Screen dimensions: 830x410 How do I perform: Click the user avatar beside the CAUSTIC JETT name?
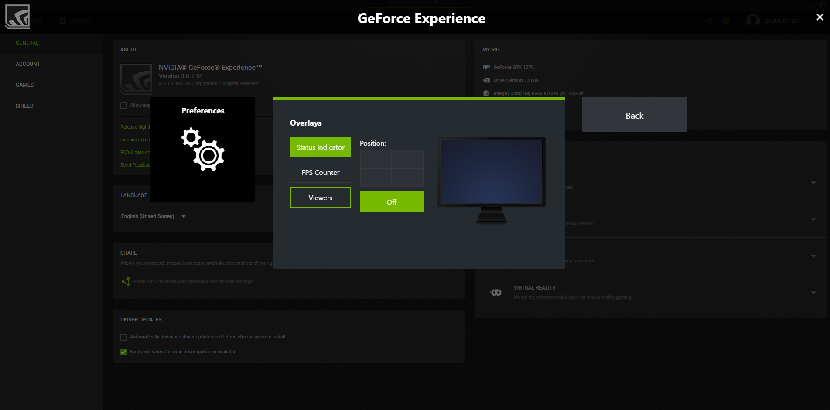point(753,20)
